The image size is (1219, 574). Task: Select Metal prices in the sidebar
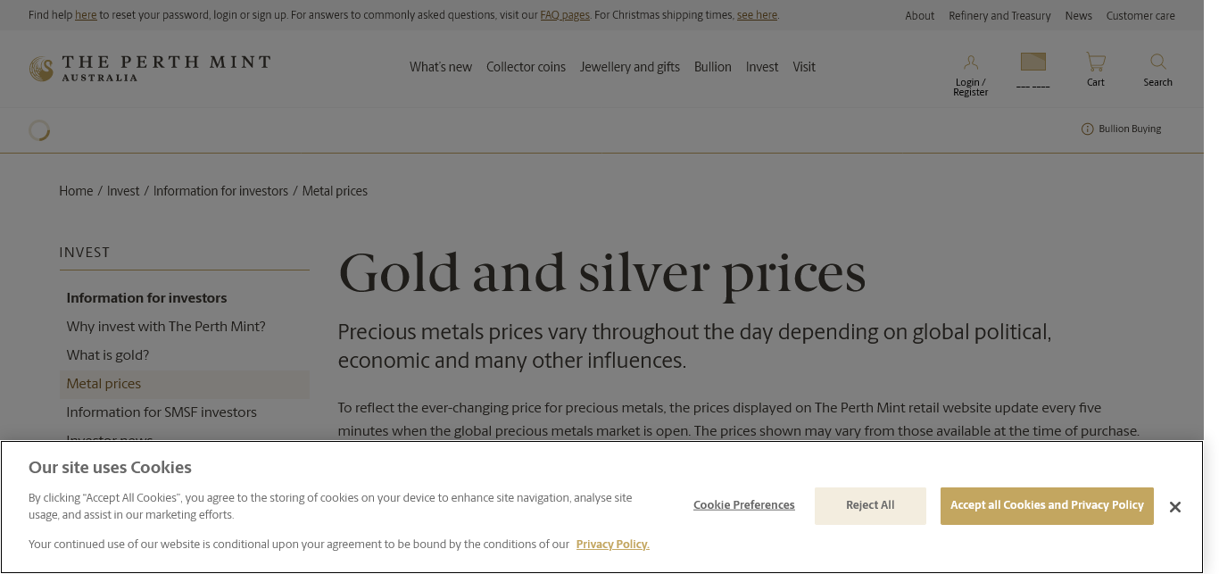tap(104, 384)
